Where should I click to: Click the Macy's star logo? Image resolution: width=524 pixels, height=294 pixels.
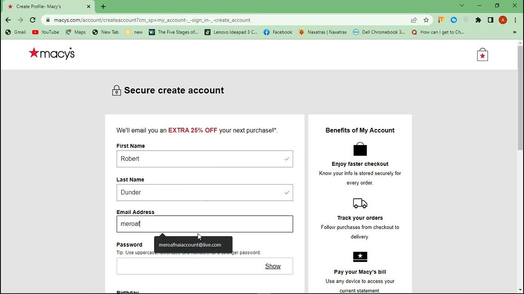tap(52, 53)
